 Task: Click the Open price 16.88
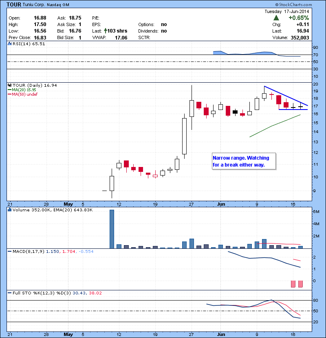pos(40,18)
